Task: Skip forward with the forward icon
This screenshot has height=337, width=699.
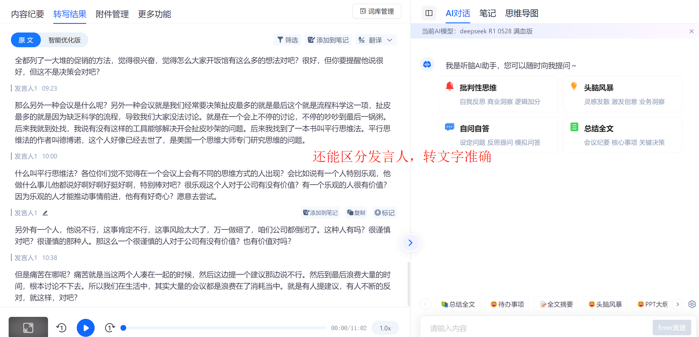Action: pos(110,328)
